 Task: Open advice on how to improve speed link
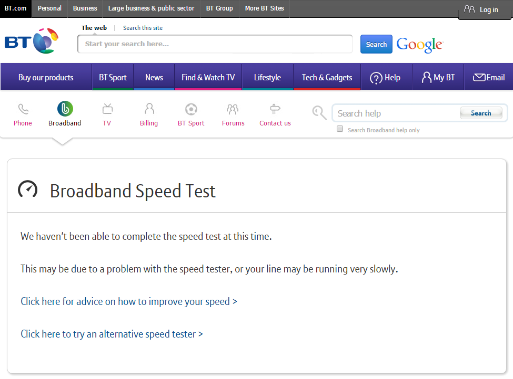[x=129, y=301]
